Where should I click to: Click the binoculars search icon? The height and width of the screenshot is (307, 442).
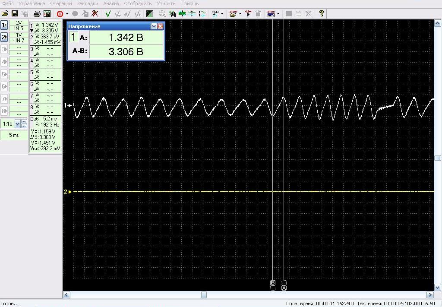[172, 13]
